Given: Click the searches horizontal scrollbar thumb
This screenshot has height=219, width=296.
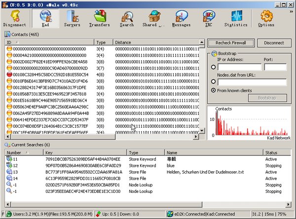Looking at the screenshot, I should click(106, 204).
